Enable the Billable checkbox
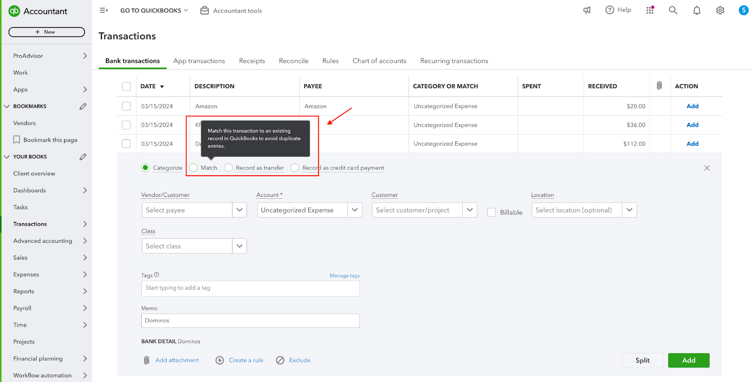The width and height of the screenshot is (753, 382). 491,212
